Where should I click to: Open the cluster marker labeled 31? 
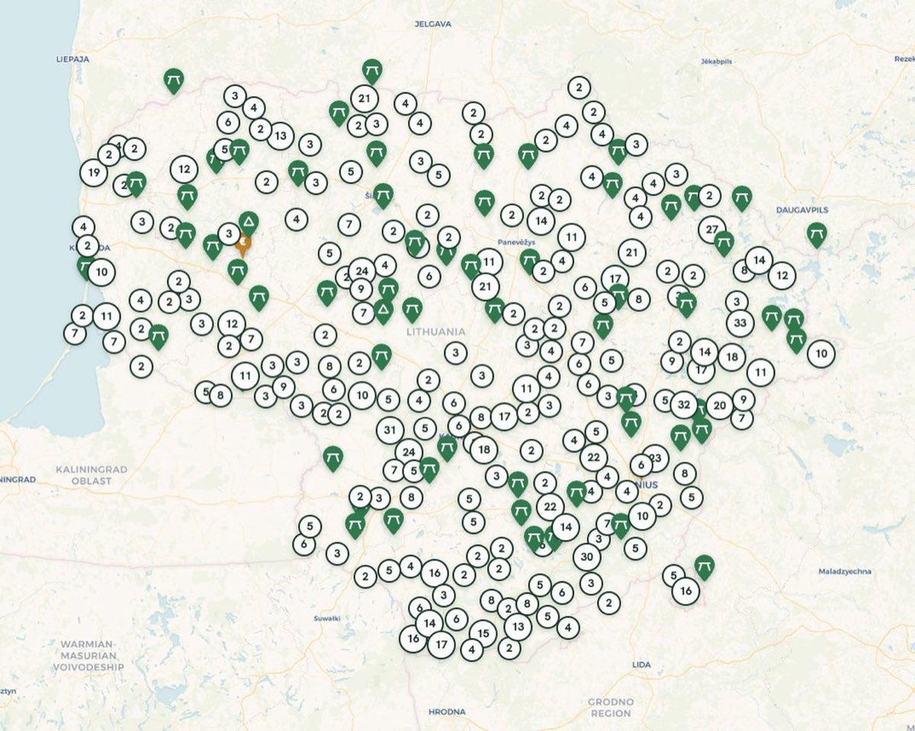[x=390, y=430]
